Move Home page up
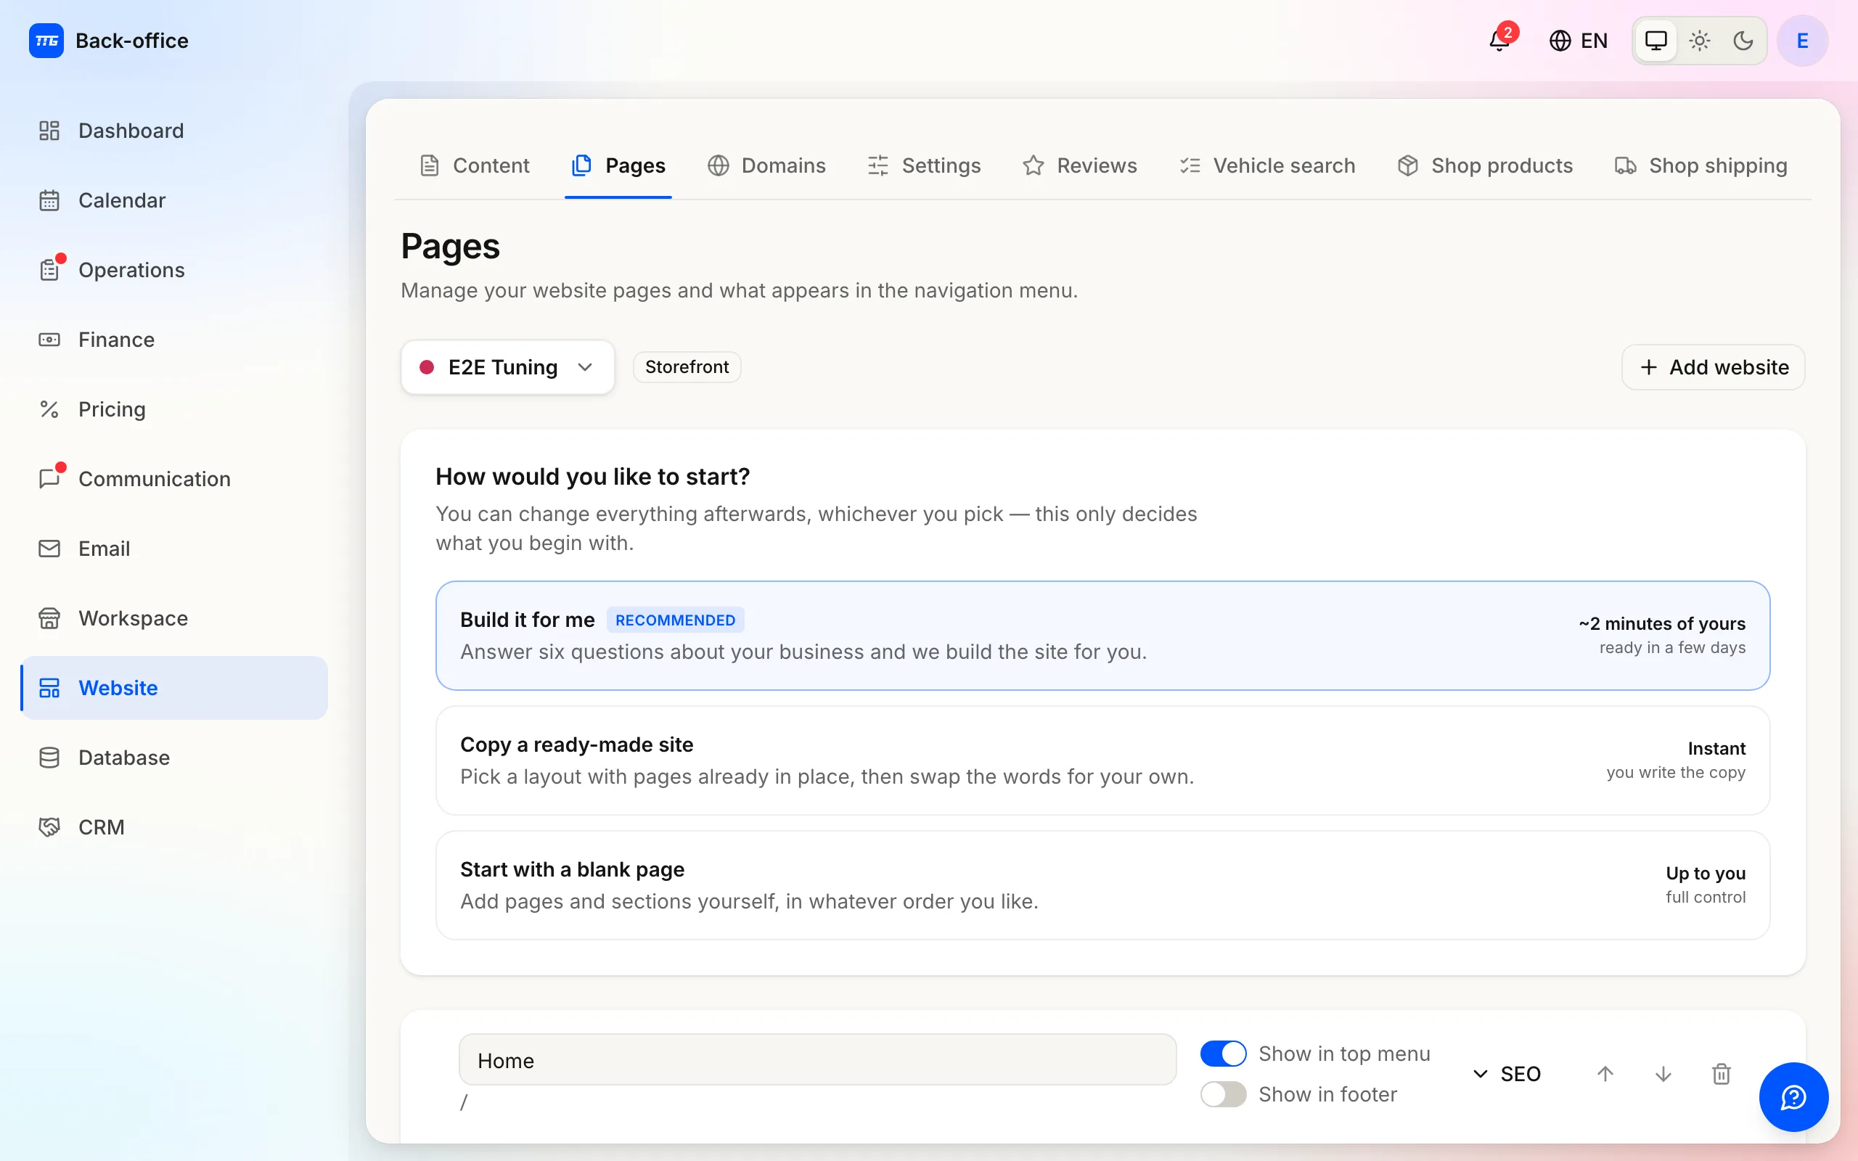 (x=1605, y=1073)
